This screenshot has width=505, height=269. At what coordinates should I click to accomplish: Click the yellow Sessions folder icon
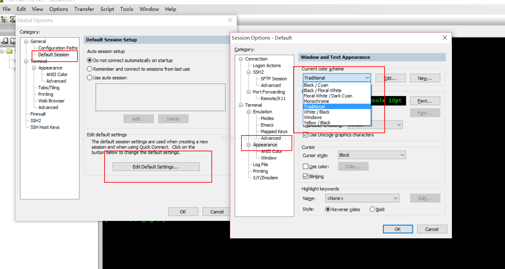(x=10, y=51)
